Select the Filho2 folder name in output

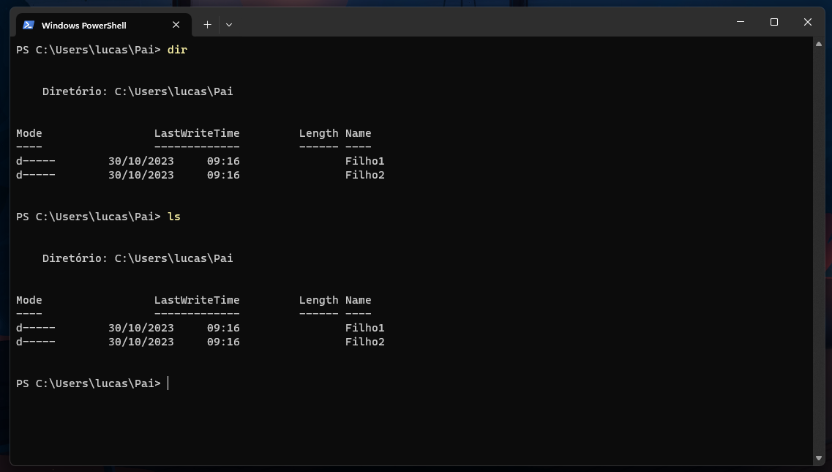pos(364,174)
